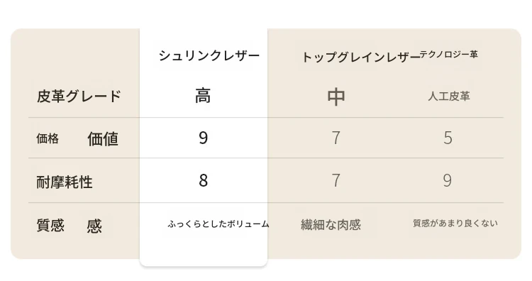
Task: Click the 中 grade cell
Action: pyautogui.click(x=336, y=97)
